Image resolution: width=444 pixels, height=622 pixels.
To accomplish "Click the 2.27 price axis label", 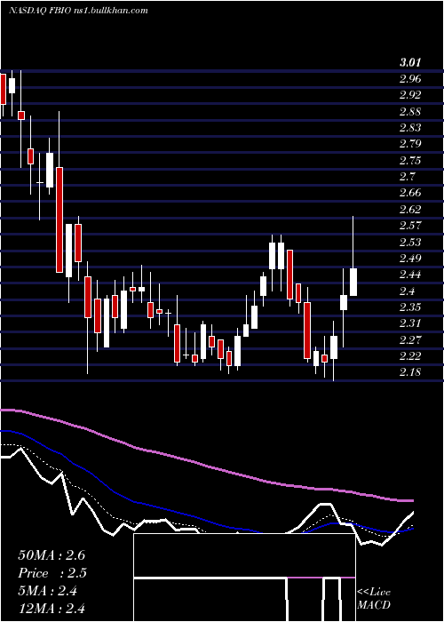I will coord(410,339).
